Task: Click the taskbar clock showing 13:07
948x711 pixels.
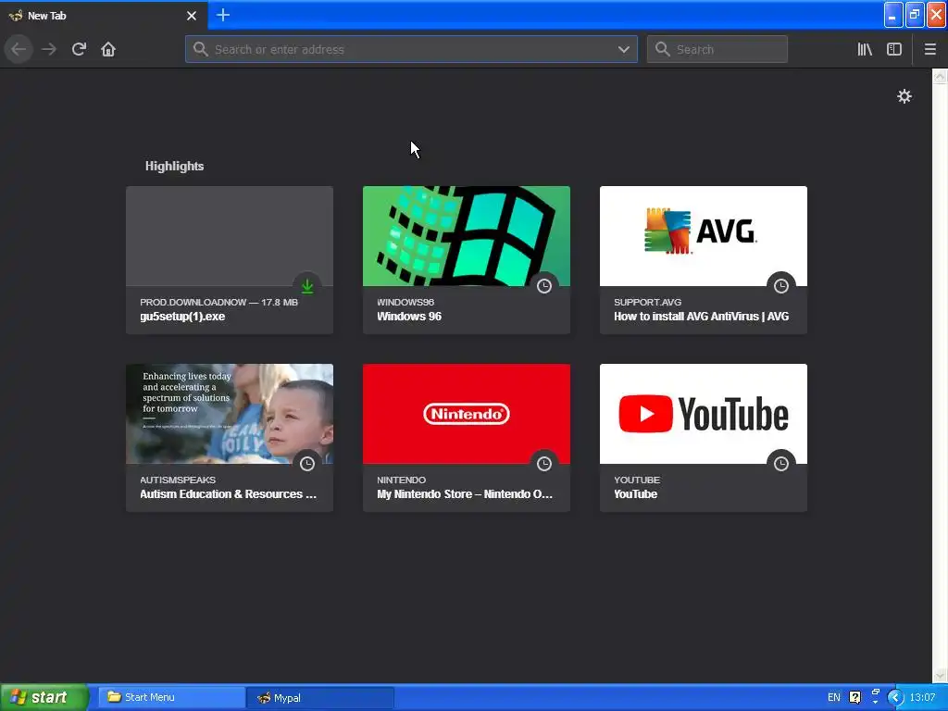Action: [922, 697]
